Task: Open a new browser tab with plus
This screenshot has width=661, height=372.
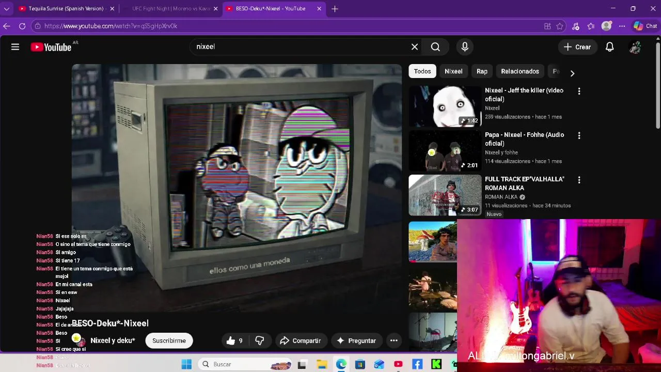Action: (335, 9)
